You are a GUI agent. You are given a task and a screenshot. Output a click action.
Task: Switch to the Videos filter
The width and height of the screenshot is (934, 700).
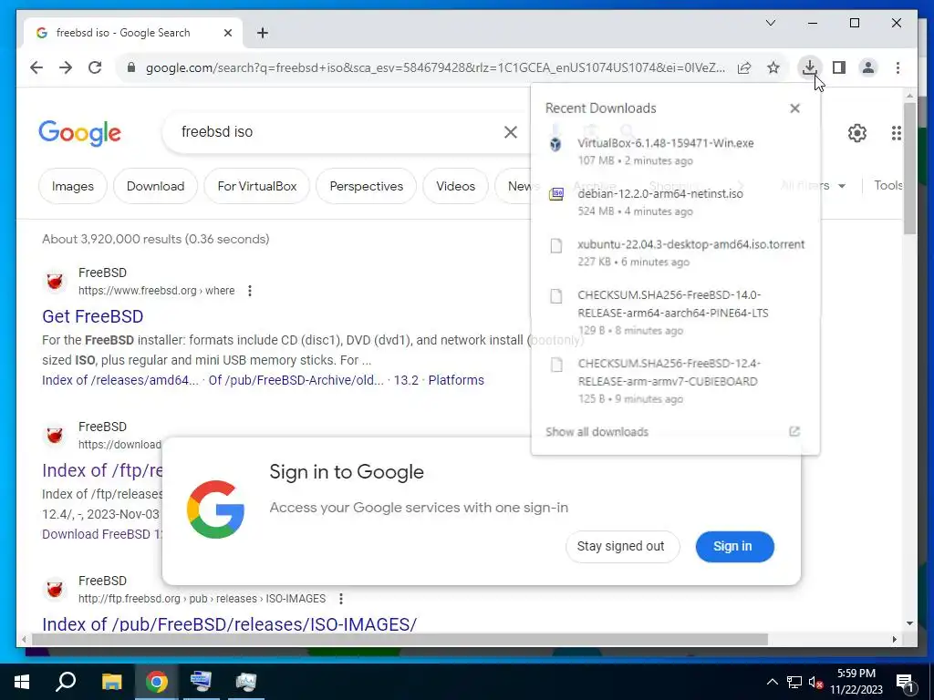click(x=456, y=186)
